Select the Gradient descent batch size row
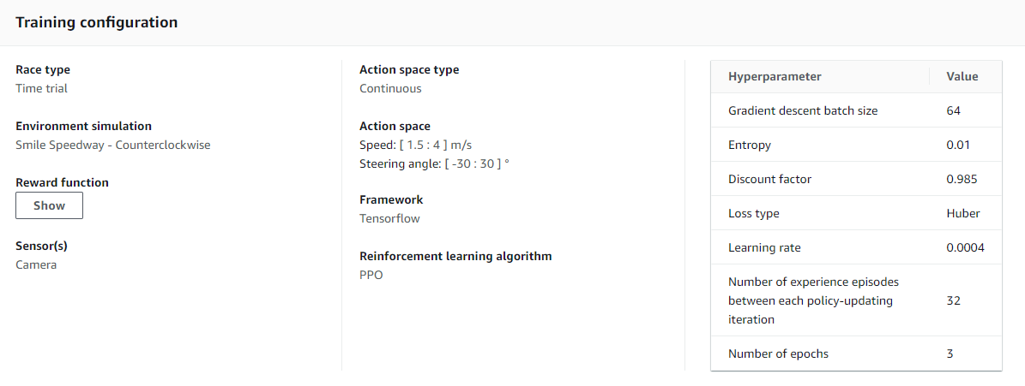Viewport: 1025px width, 386px height. 802,110
